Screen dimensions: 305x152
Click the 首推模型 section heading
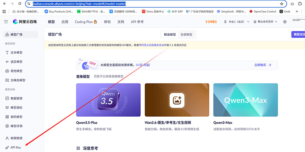coord(83,77)
